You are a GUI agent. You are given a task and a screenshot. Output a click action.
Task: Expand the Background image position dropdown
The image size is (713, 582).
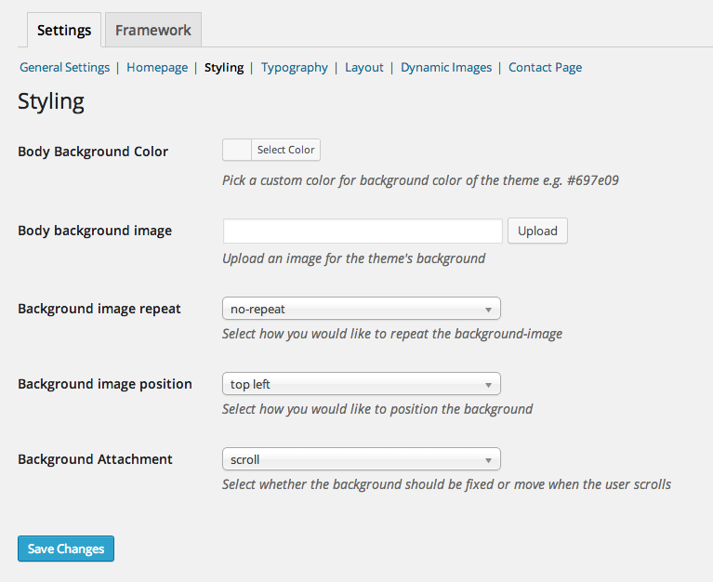[362, 384]
